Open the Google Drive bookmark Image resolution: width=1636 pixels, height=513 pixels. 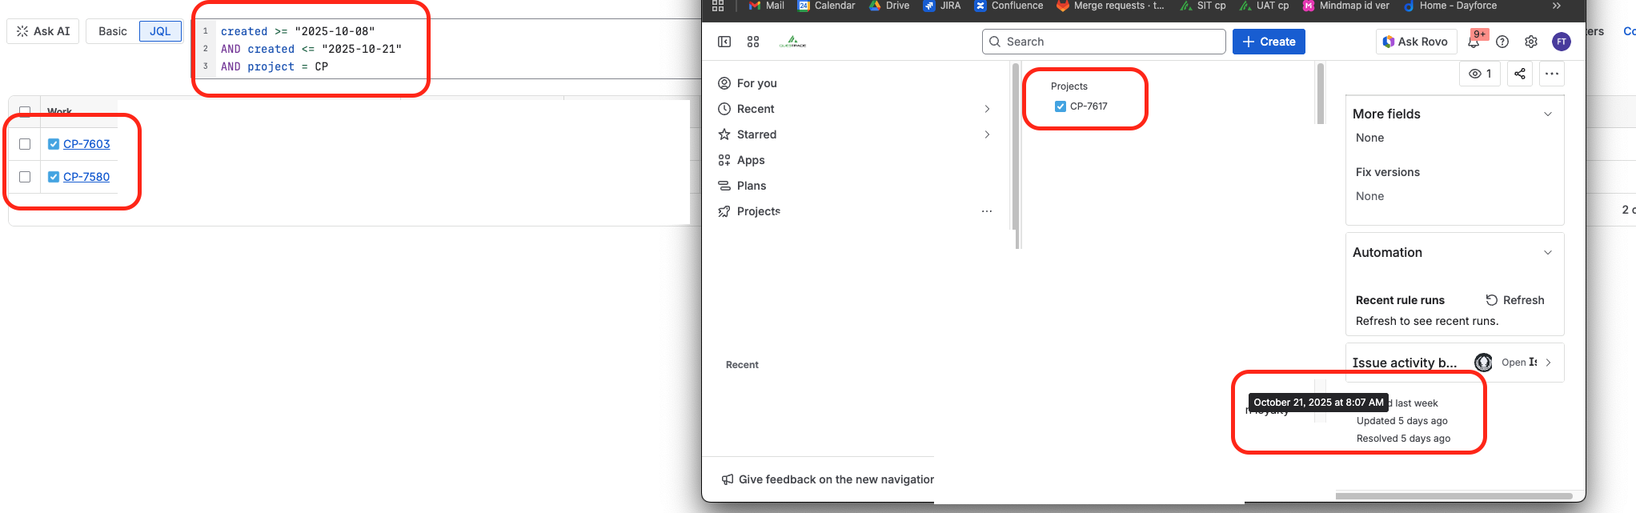[x=889, y=6]
